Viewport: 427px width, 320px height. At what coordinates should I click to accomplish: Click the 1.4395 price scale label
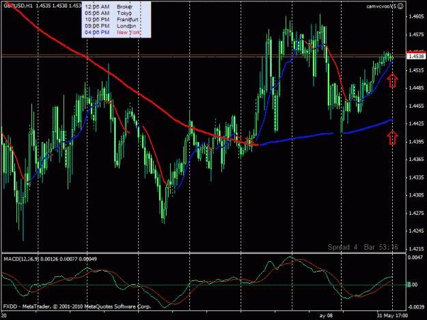pyautogui.click(x=416, y=142)
